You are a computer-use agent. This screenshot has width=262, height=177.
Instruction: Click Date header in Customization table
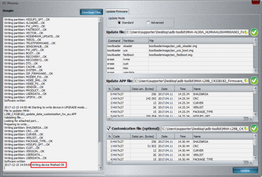[165, 137]
